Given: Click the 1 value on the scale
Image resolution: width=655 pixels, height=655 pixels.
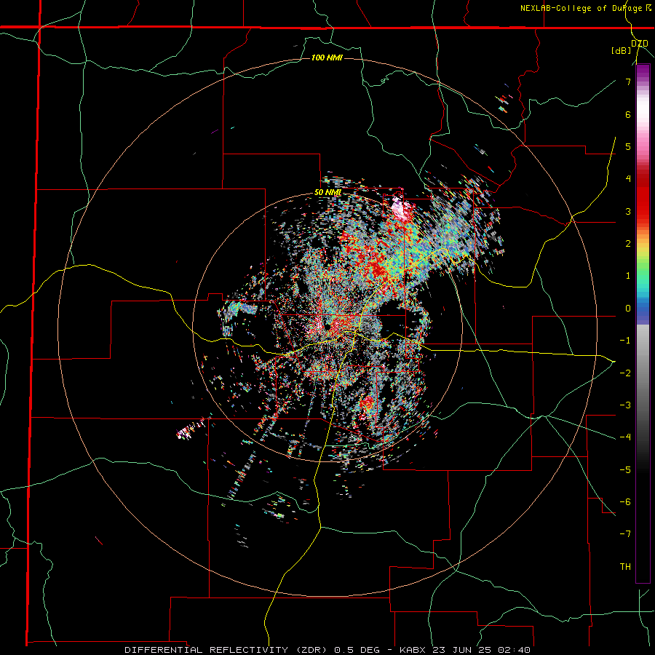Looking at the screenshot, I should [x=628, y=276].
